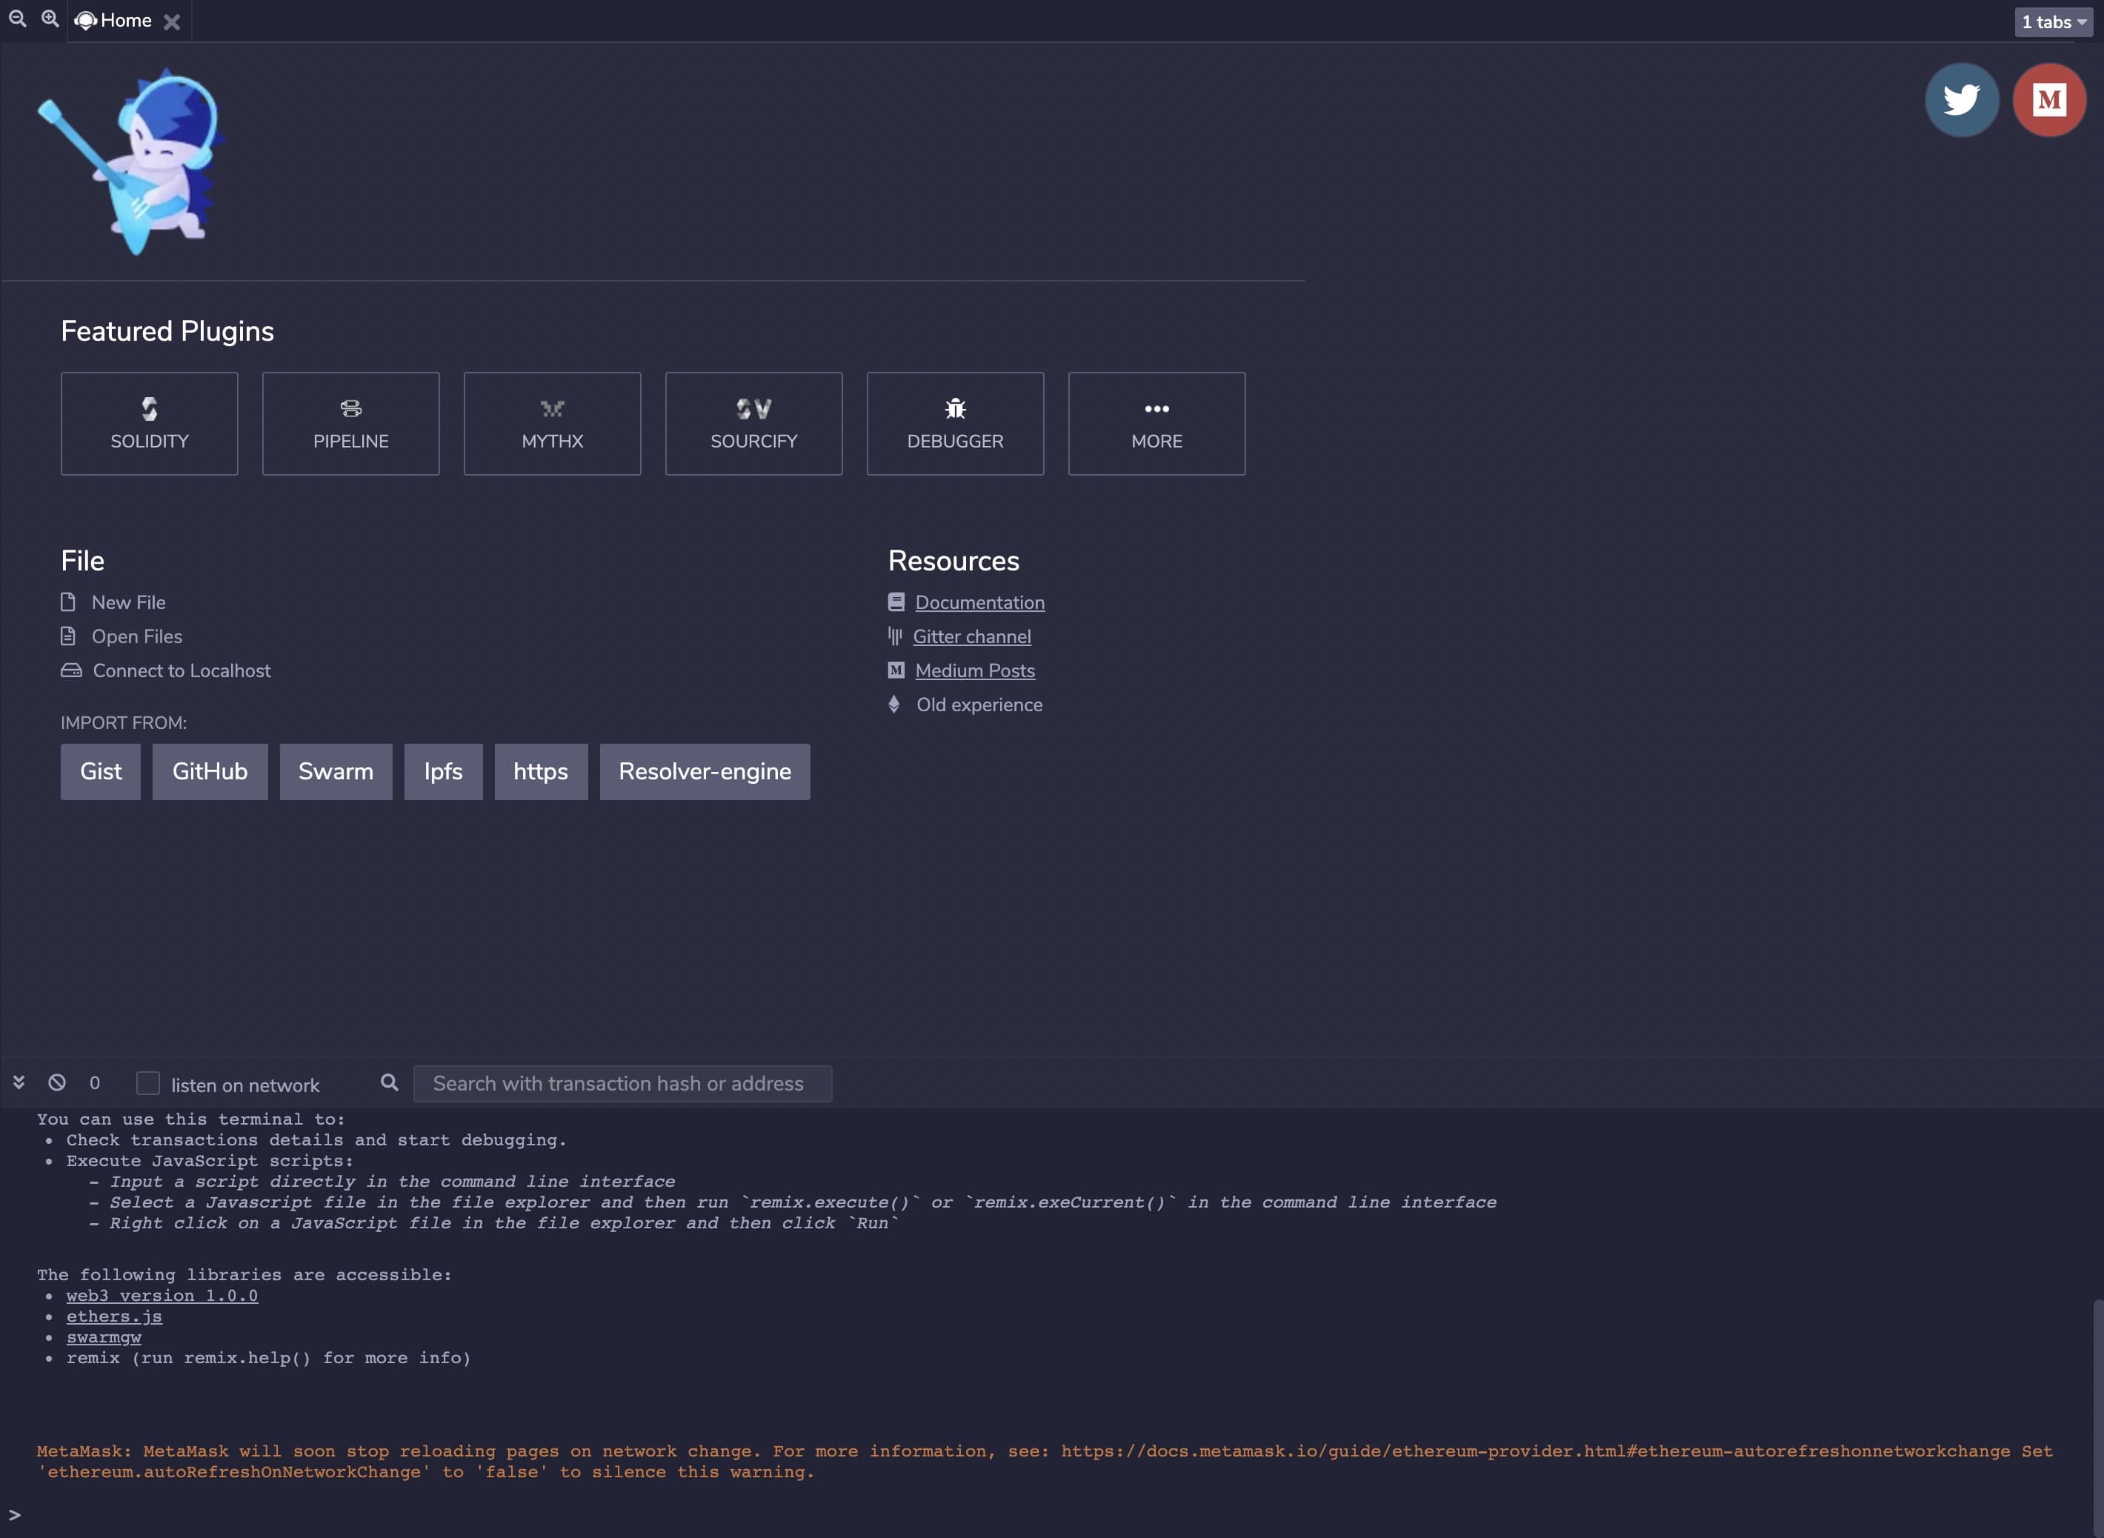Open the Sourcify plugin tile

(753, 424)
